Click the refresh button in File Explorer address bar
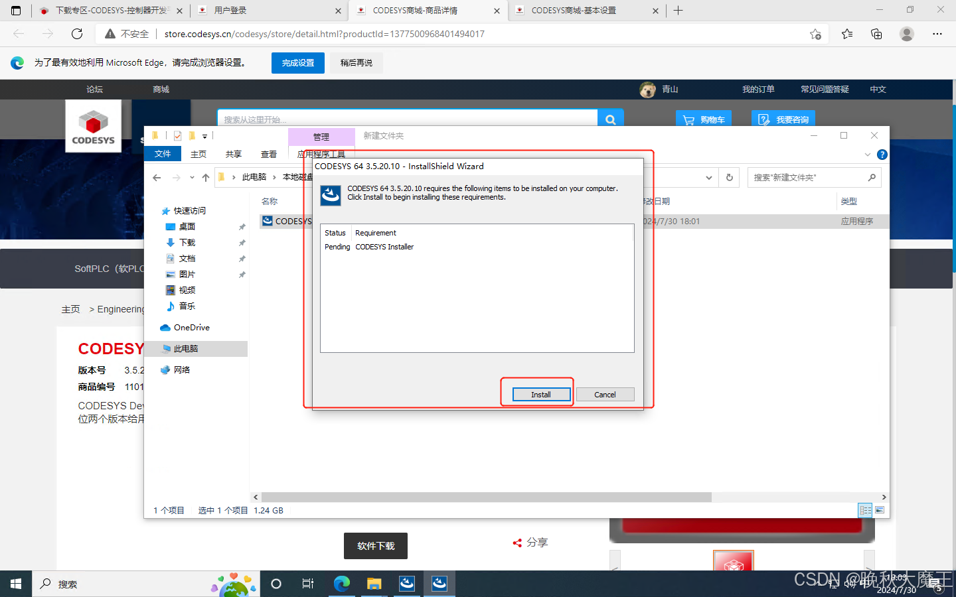The height and width of the screenshot is (597, 956). click(x=730, y=177)
